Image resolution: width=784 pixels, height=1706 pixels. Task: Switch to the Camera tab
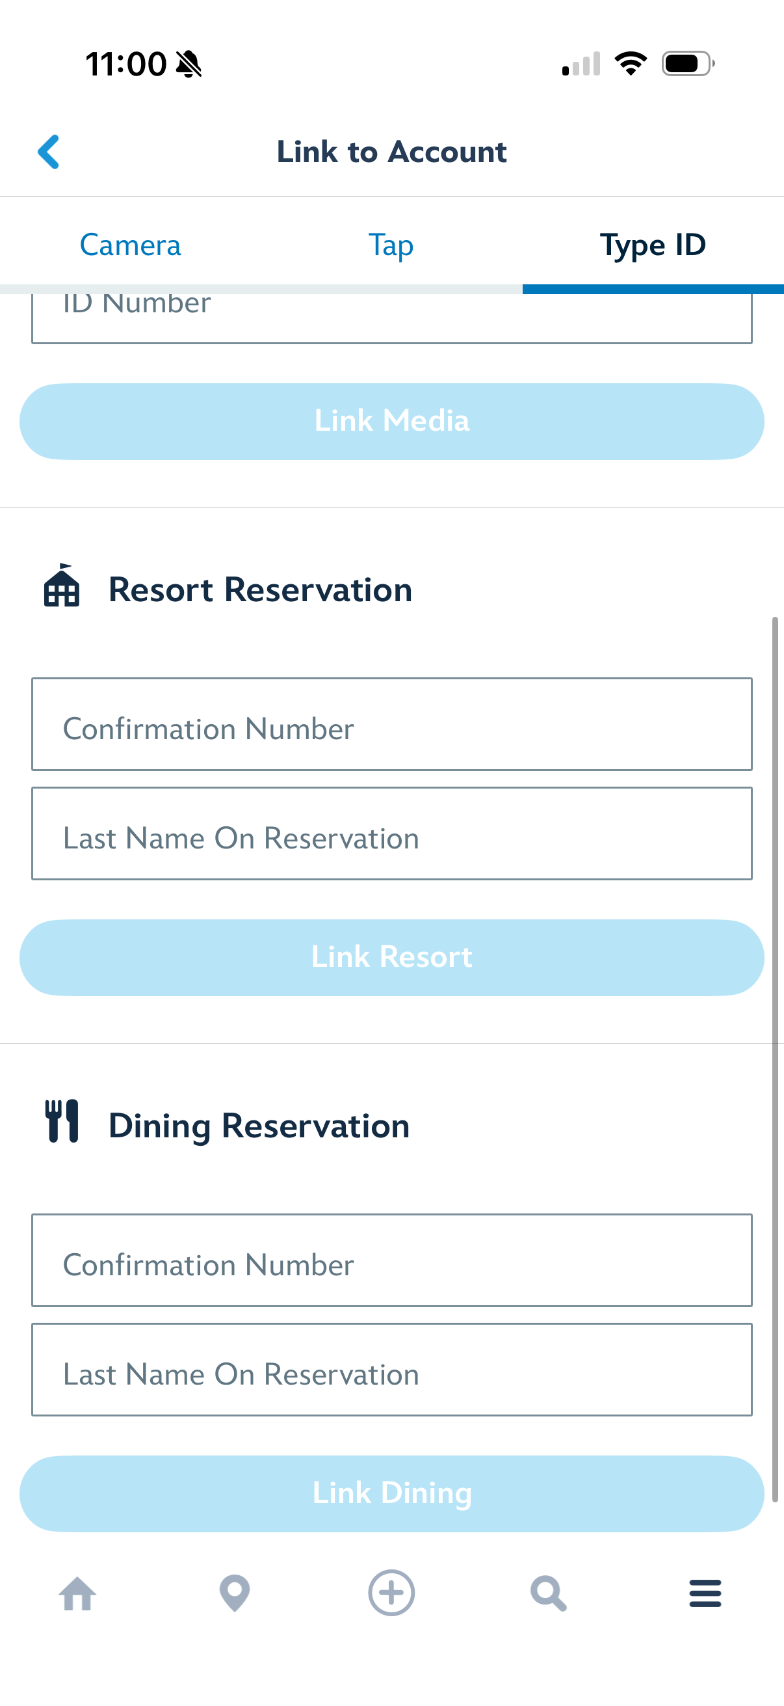coord(130,245)
